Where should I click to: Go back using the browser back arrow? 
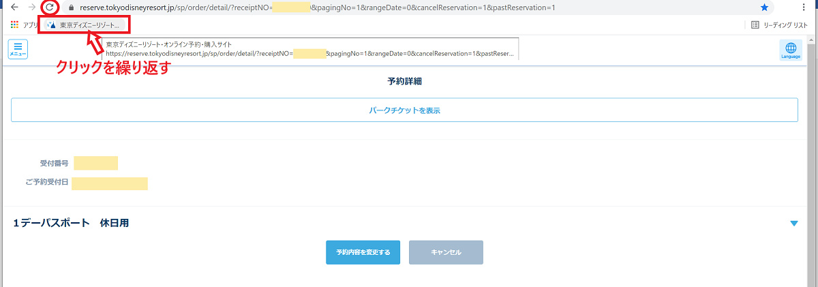(14, 7)
